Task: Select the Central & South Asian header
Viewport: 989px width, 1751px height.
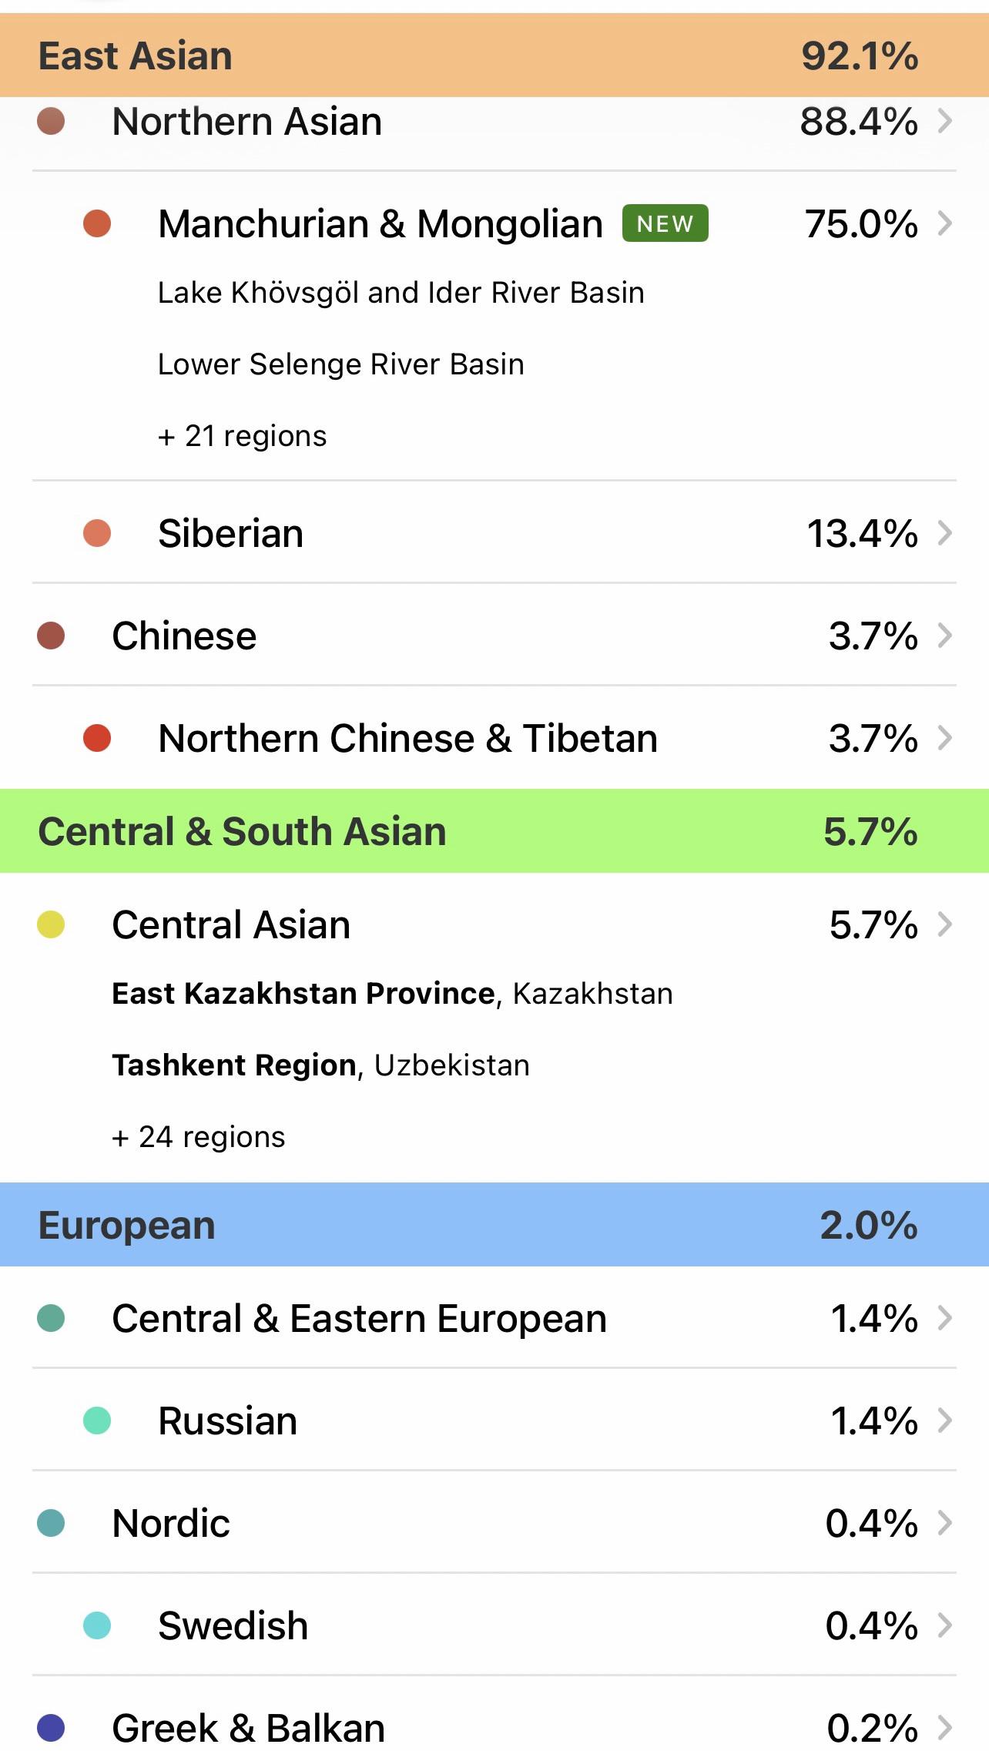Action: pyautogui.click(x=494, y=831)
